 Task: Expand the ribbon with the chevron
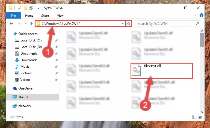(196, 15)
